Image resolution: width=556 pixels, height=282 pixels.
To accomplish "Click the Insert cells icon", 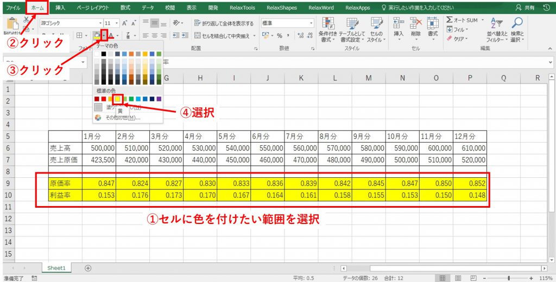I will tap(399, 24).
